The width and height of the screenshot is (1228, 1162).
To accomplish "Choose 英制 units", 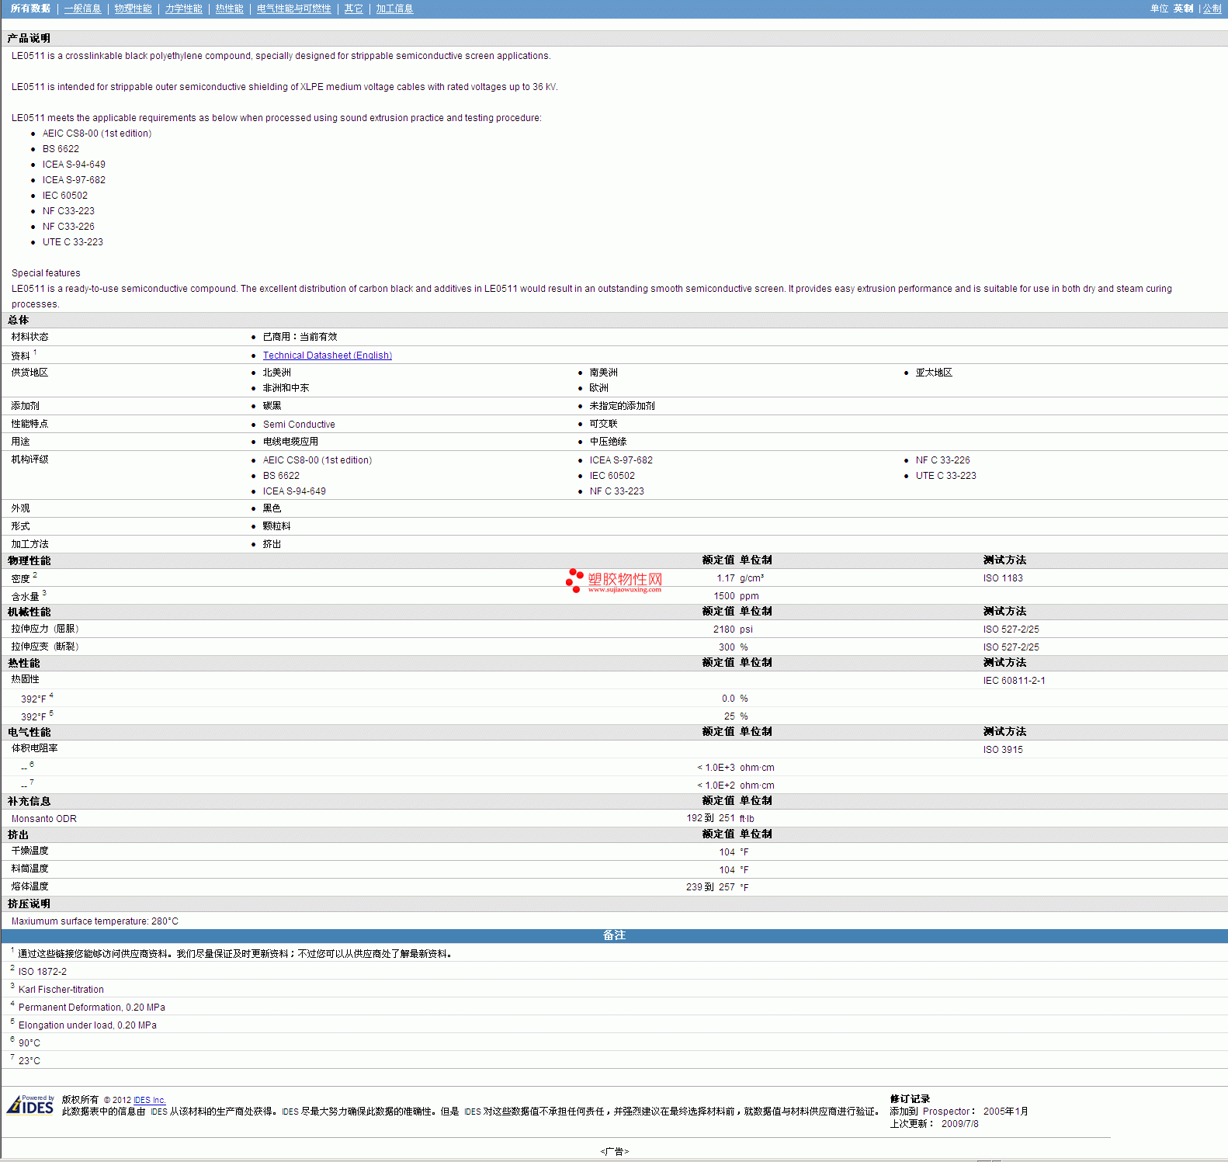I will pyautogui.click(x=1183, y=9).
